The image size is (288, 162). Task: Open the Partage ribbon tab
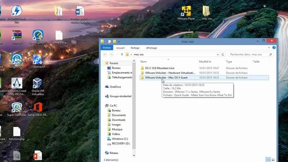(x=135, y=48)
